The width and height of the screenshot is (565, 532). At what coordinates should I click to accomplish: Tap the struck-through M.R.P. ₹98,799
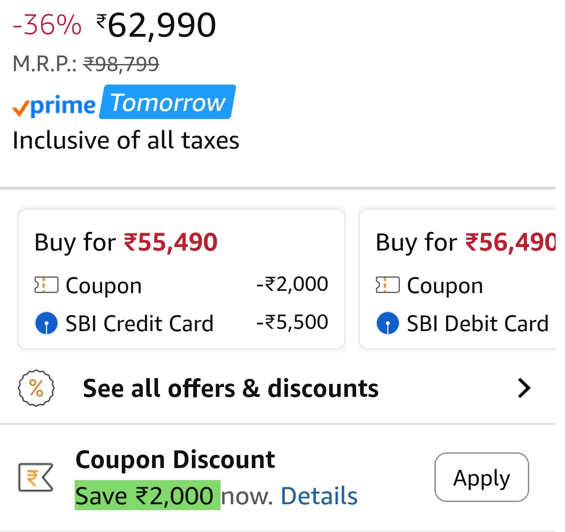[x=121, y=64]
